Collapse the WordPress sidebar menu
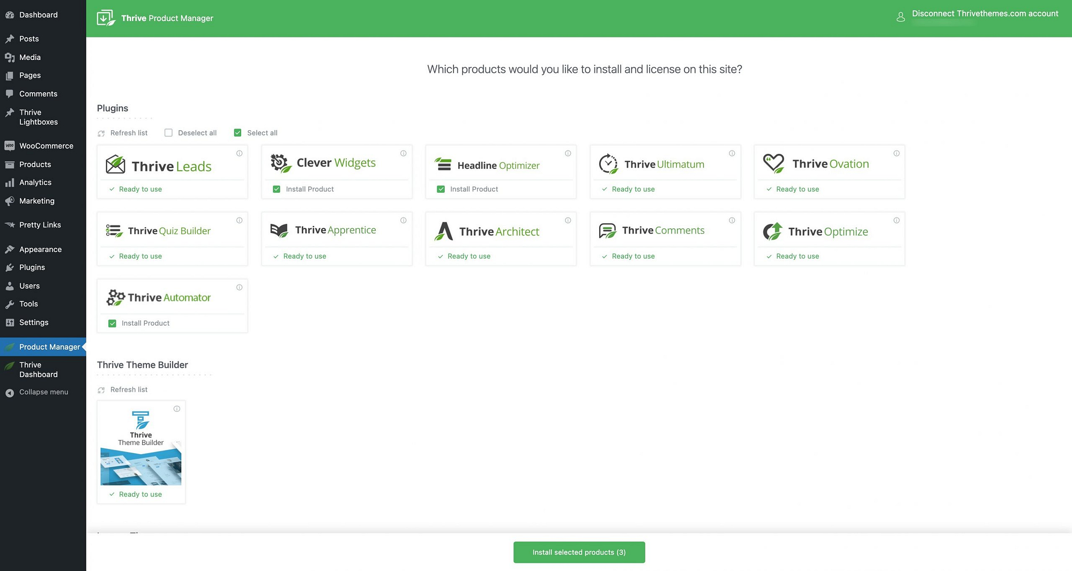This screenshot has width=1072, height=571. (43, 392)
